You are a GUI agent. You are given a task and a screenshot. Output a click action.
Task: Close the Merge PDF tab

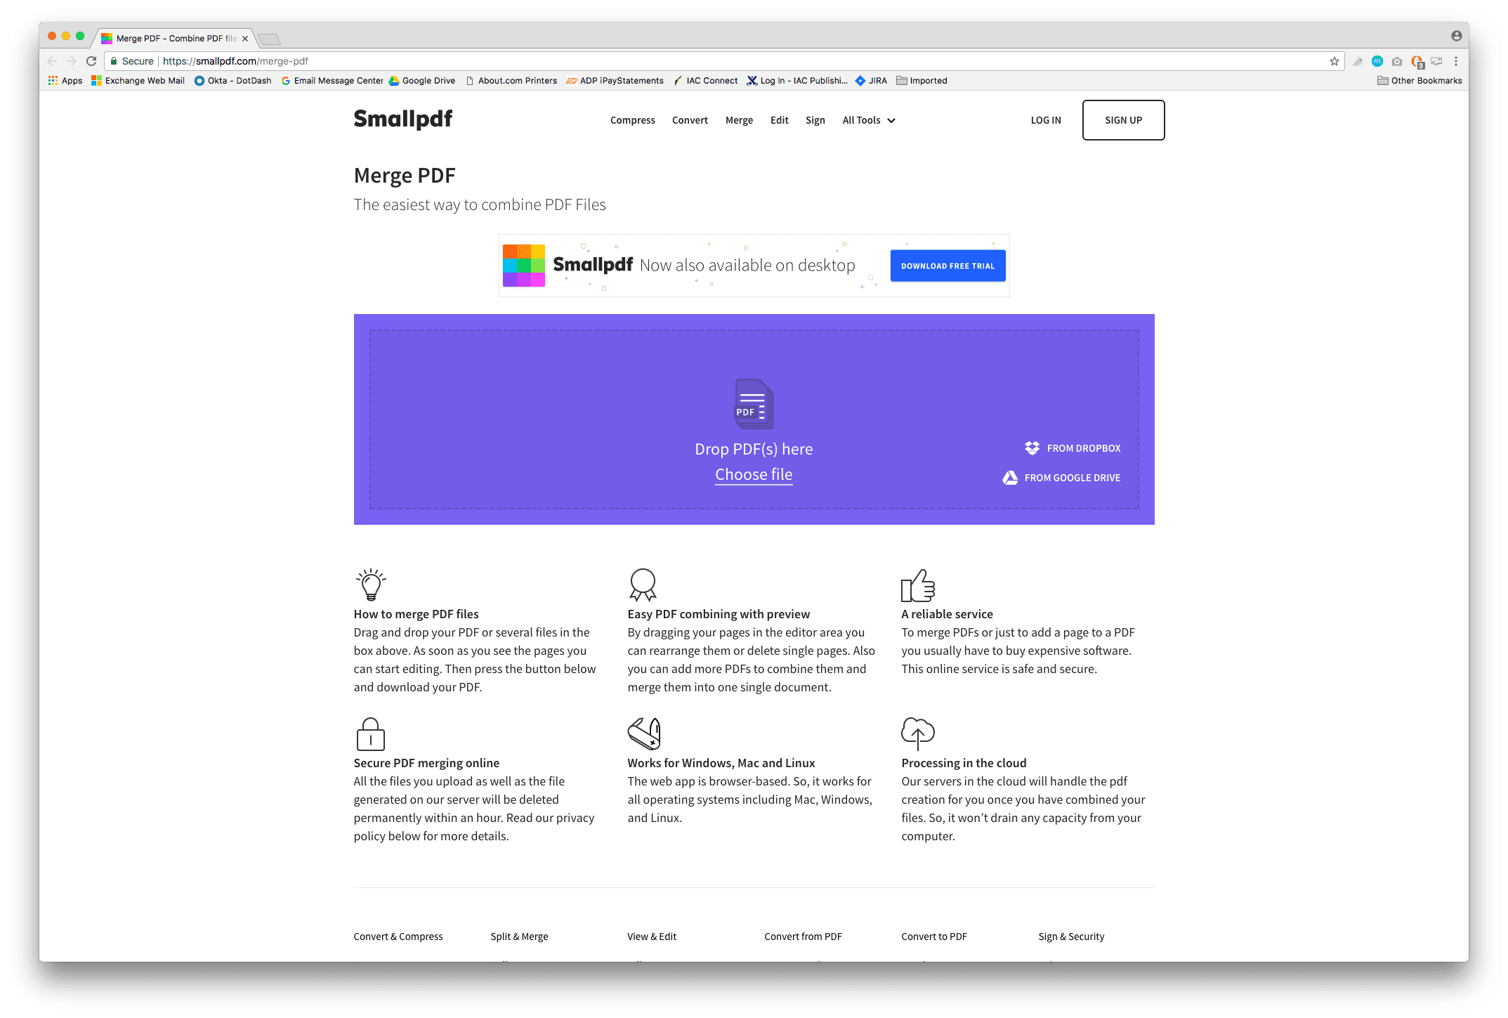click(245, 39)
